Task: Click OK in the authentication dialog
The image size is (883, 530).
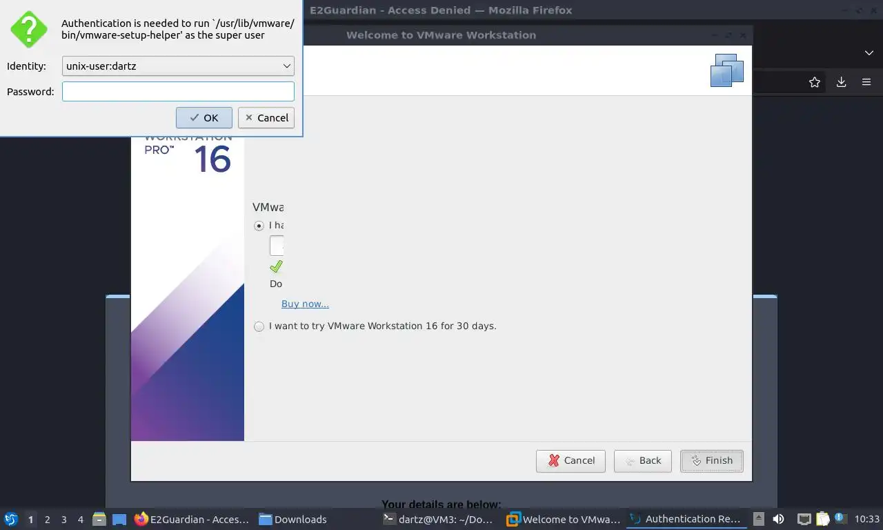Action: pyautogui.click(x=204, y=117)
